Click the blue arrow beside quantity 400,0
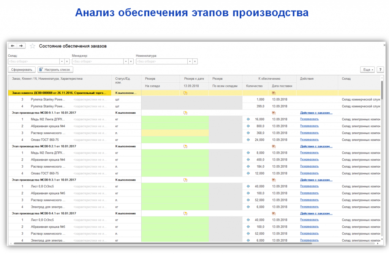This screenshot has width=389, height=256. tap(248, 160)
